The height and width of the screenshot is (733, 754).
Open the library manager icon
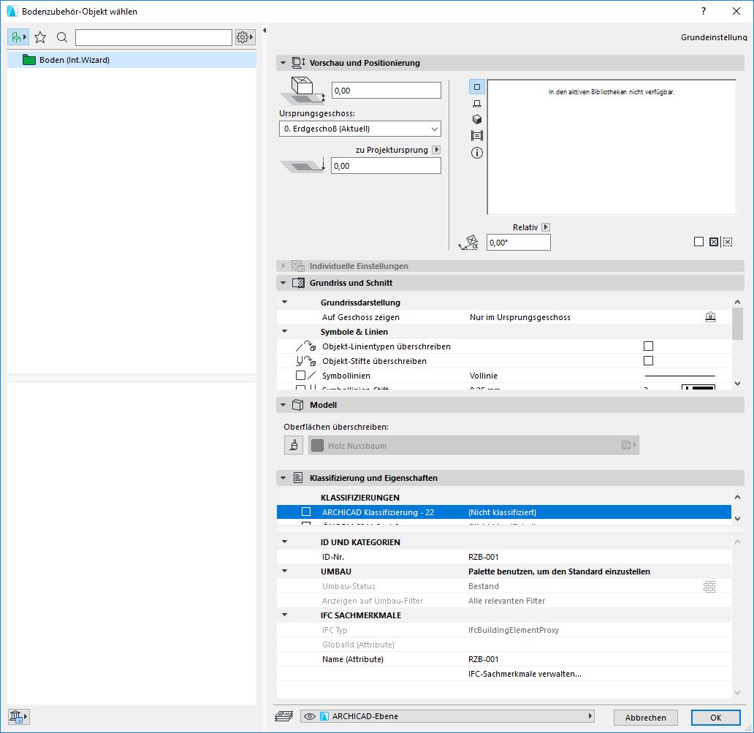pyautogui.click(x=18, y=717)
